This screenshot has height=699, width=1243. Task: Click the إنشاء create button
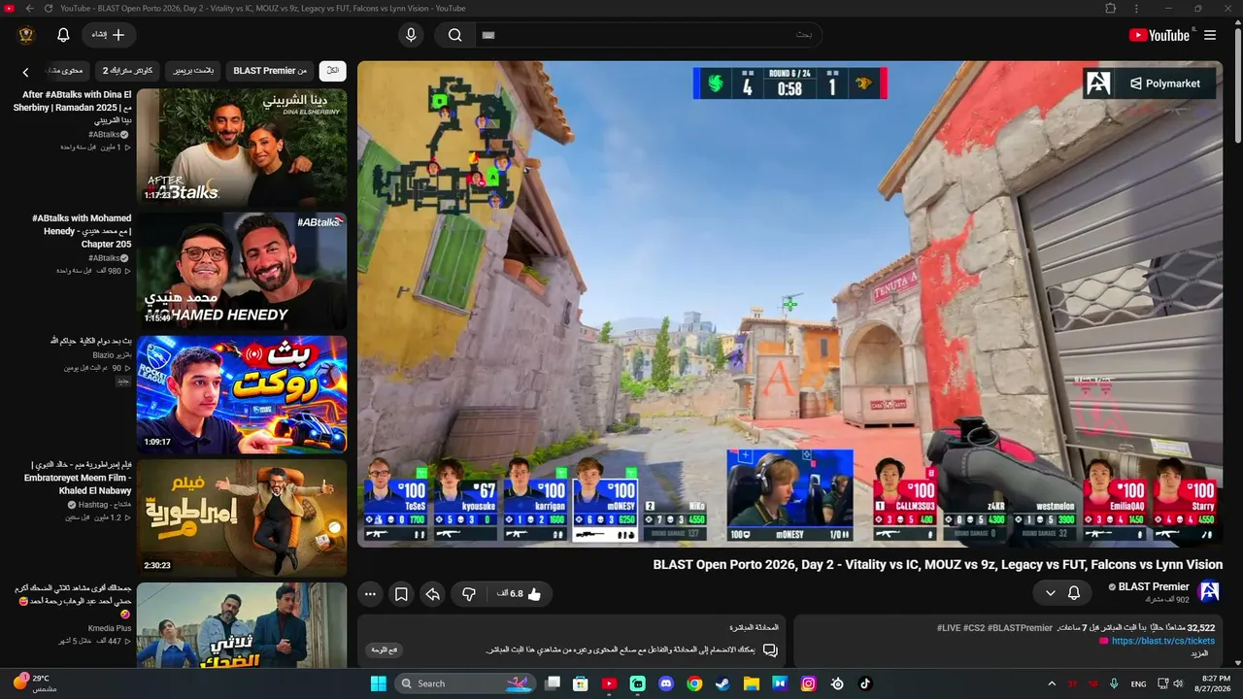click(109, 35)
